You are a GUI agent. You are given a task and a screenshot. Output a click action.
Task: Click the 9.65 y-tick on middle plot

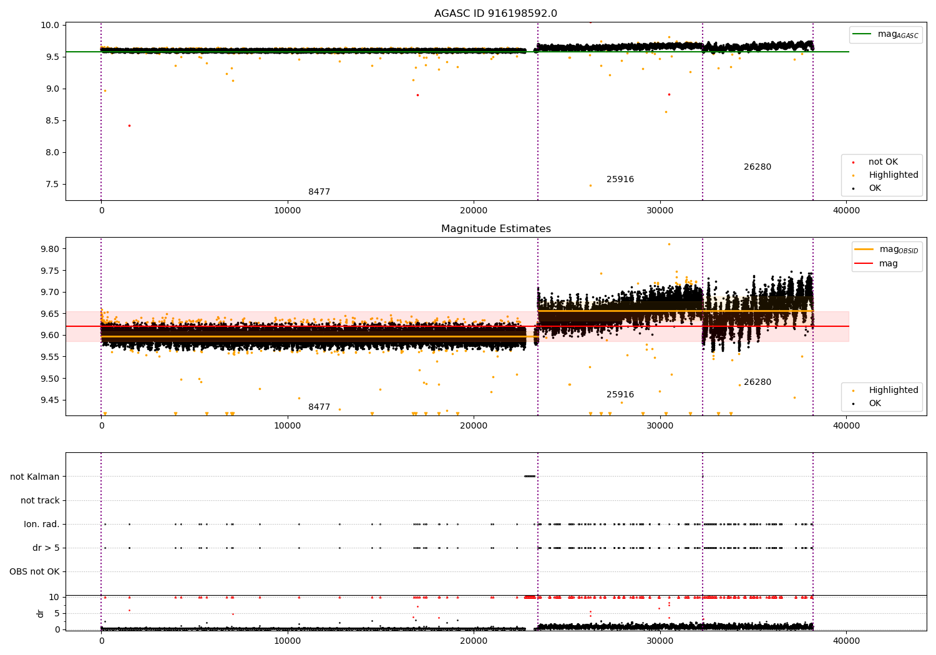click(51, 314)
